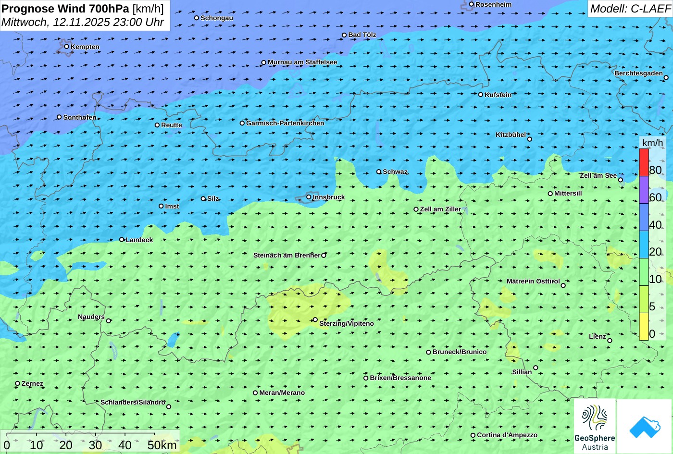Click the Zell am Ziller label
The height and width of the screenshot is (454, 673).
click(x=440, y=209)
